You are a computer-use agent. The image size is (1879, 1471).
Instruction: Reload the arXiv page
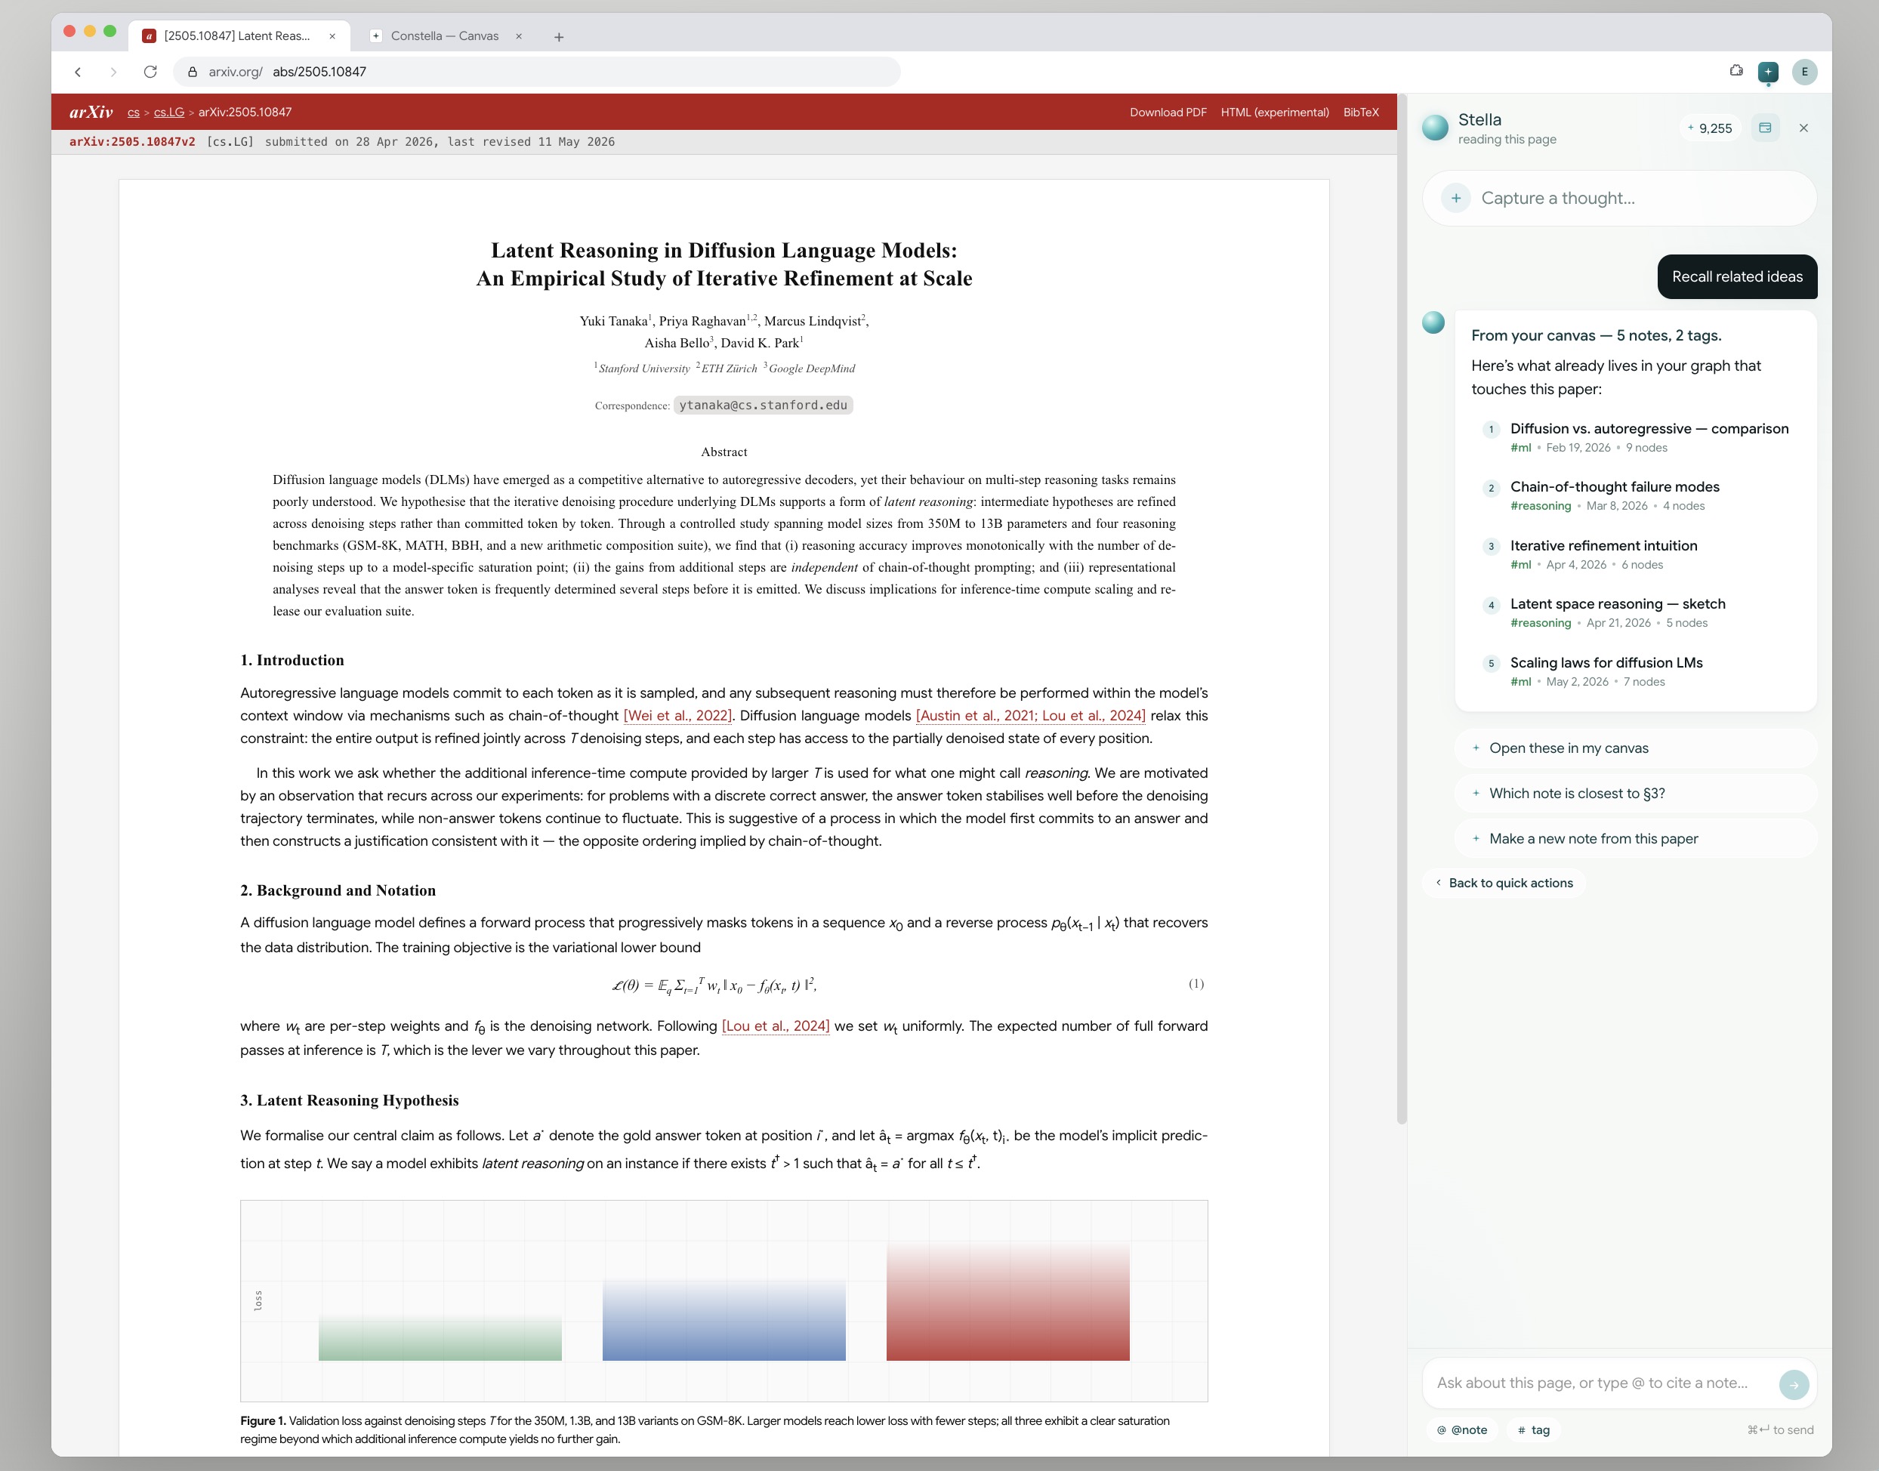[x=150, y=72]
